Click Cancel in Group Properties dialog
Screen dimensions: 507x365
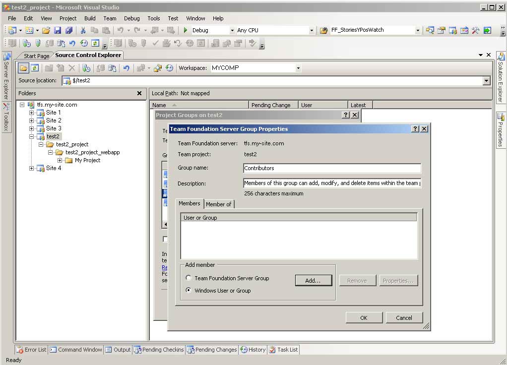coord(404,318)
